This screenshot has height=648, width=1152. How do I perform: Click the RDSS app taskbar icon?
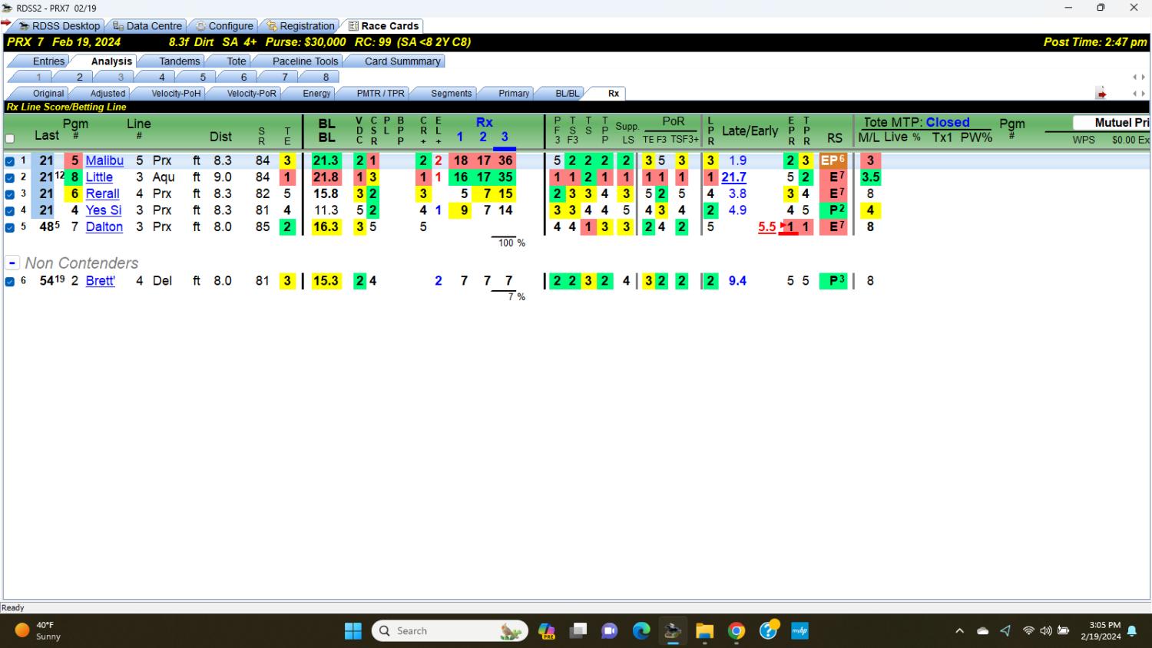673,631
